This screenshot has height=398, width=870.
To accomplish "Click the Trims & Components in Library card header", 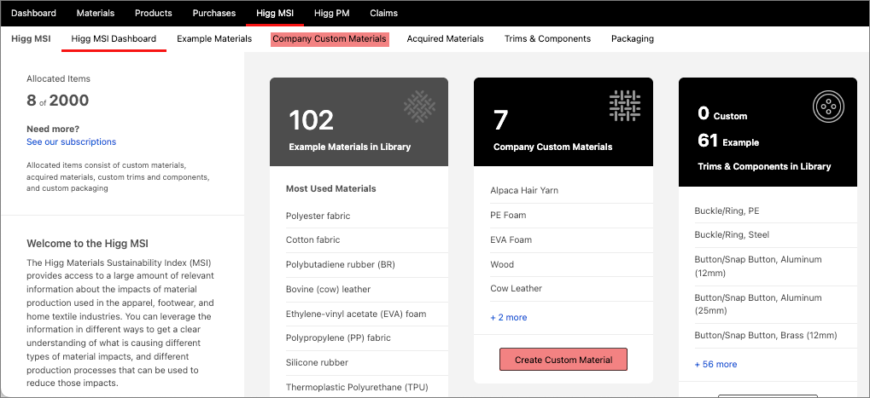I will [x=768, y=132].
